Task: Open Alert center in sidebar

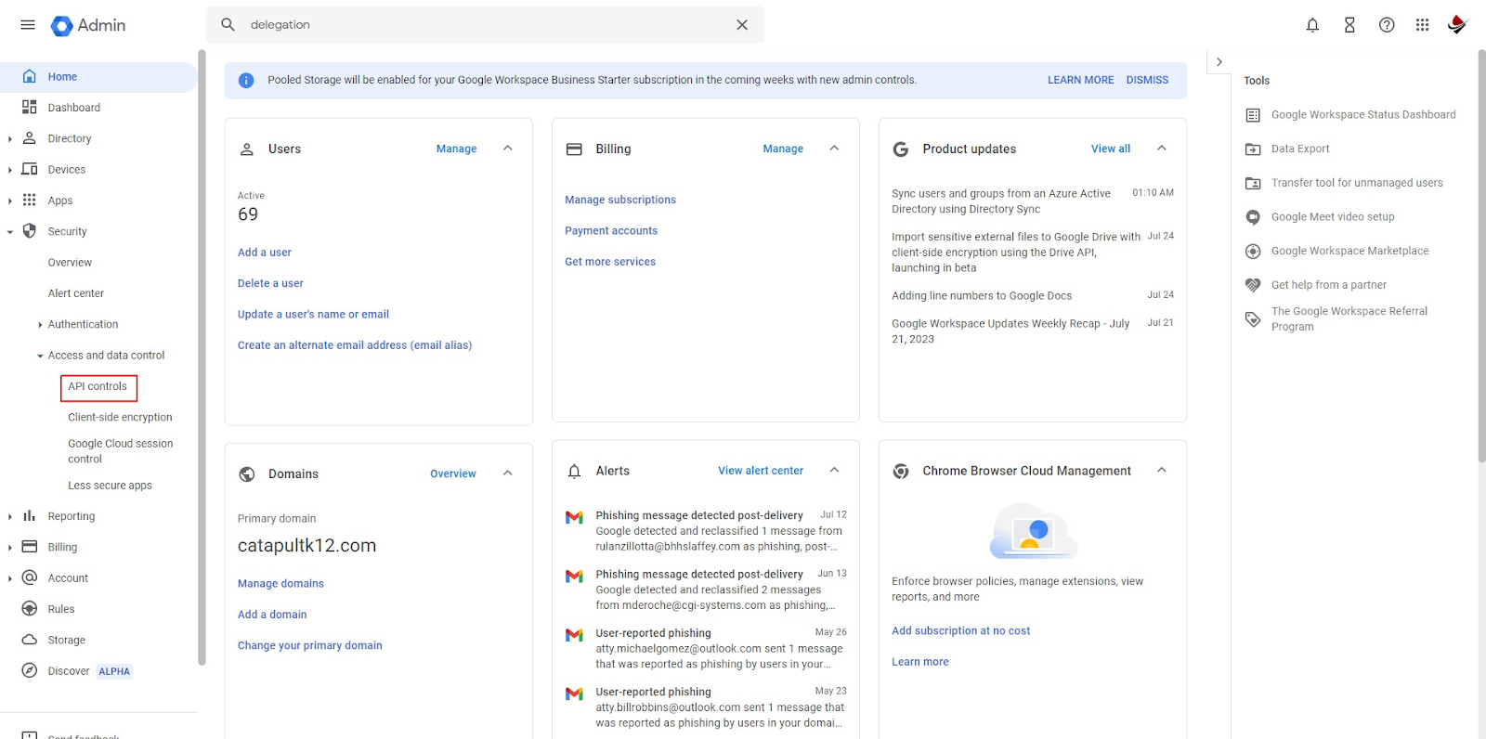Action: (x=76, y=293)
